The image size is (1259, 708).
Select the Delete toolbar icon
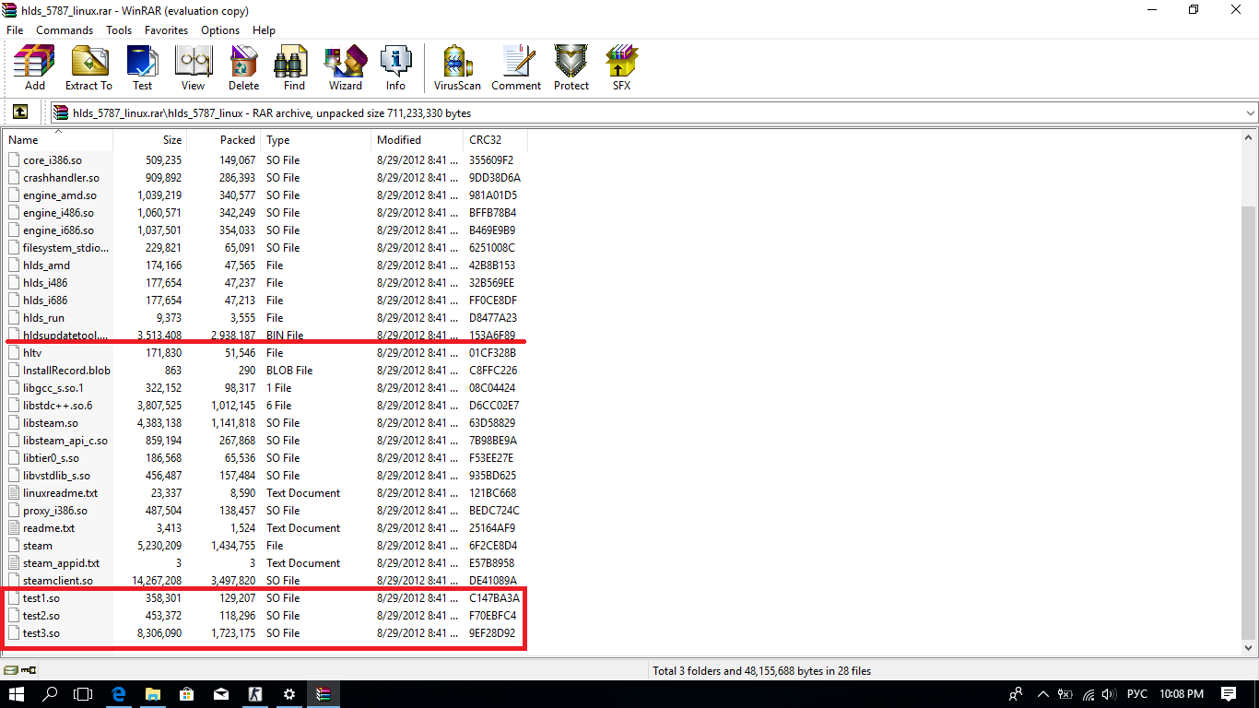[x=244, y=67]
